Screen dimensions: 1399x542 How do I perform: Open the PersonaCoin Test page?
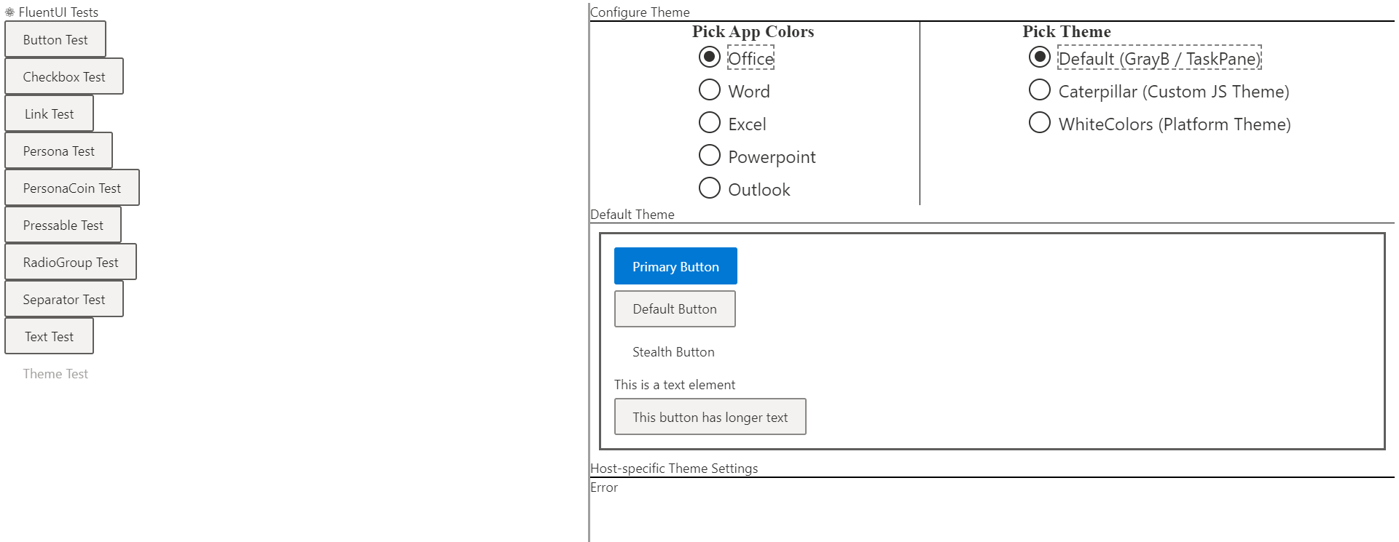point(72,188)
